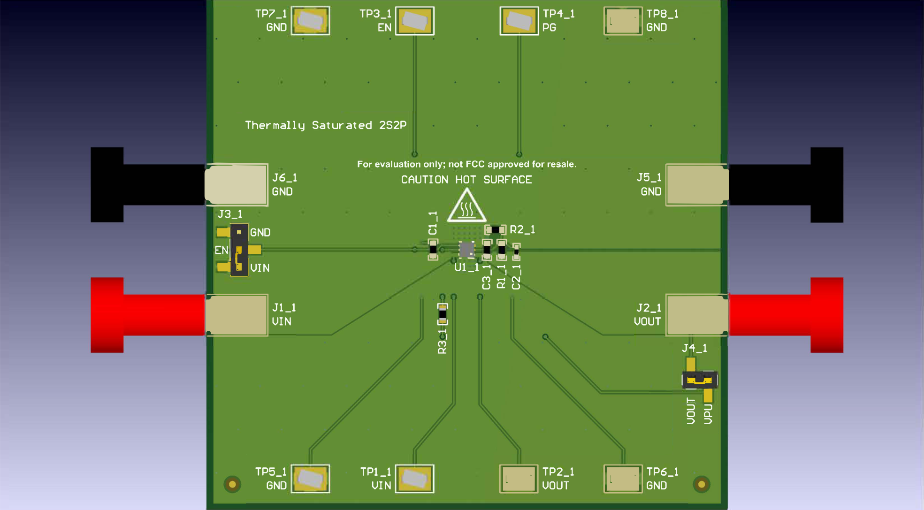Select the J1_1 VIN connector pad

click(x=237, y=316)
